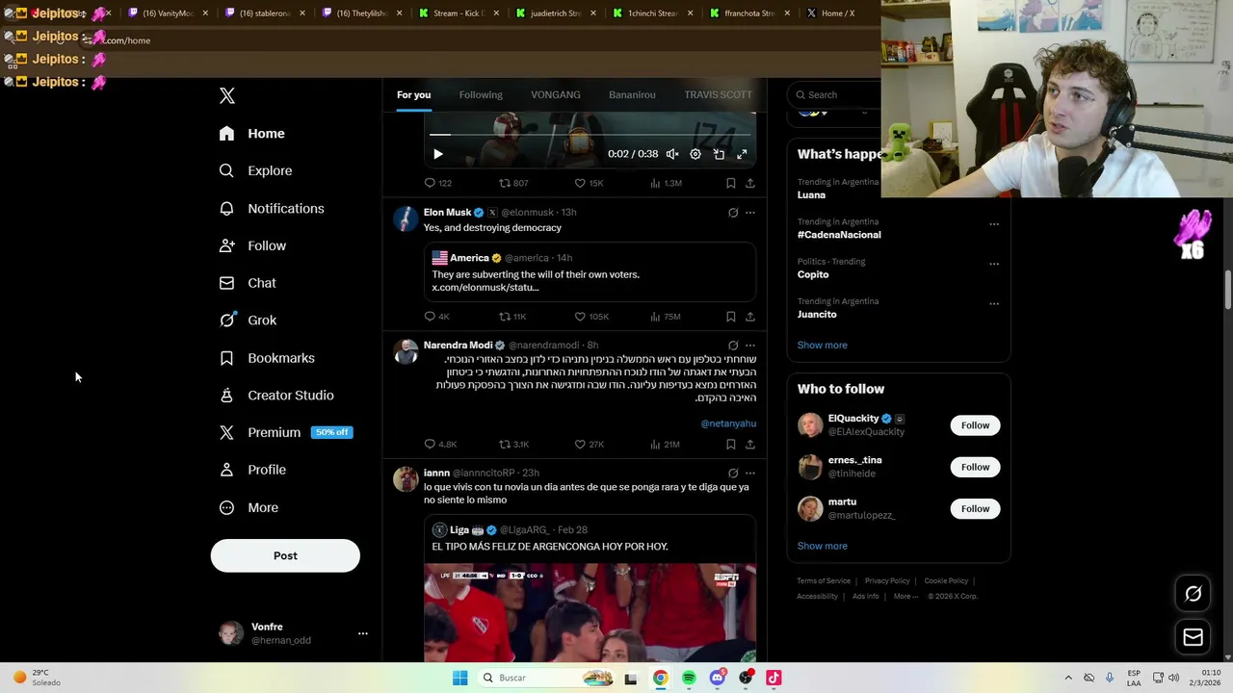The height and width of the screenshot is (693, 1233).
Task: Select the For you tab
Action: (413, 95)
